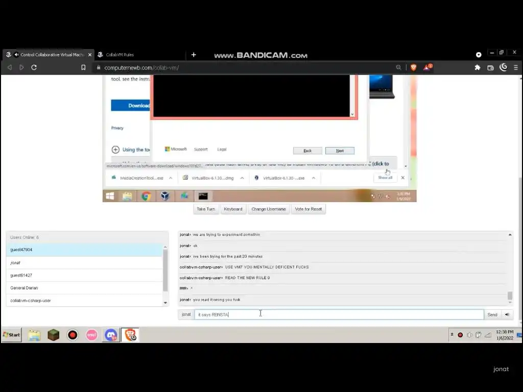523x392 pixels.
Task: Click Show all downloads in VM
Action: click(385, 178)
